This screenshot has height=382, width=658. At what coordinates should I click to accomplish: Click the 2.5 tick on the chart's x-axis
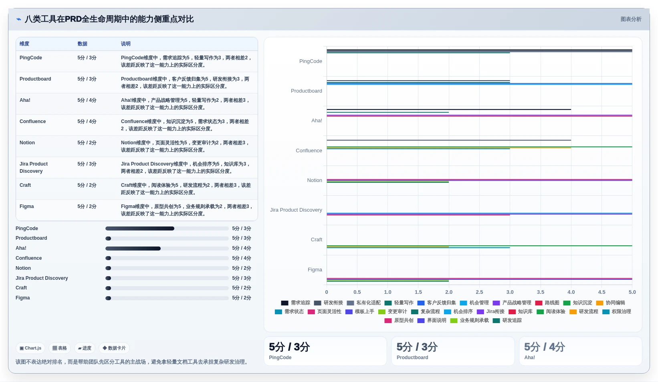tap(479, 293)
